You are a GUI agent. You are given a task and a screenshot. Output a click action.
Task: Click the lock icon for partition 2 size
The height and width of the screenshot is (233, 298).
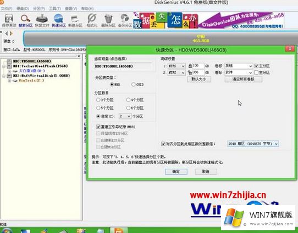coord(190,72)
